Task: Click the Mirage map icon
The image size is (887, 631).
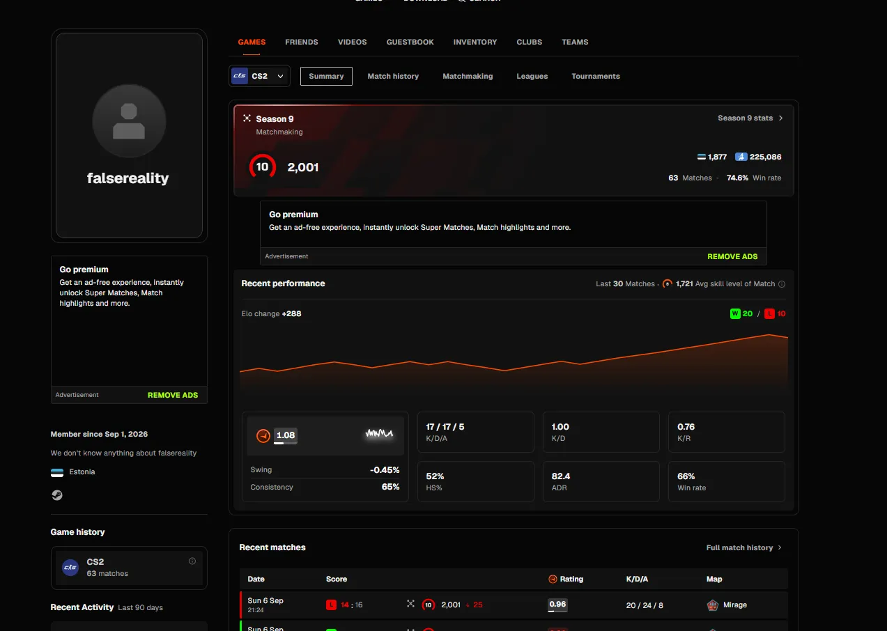Action: [712, 605]
